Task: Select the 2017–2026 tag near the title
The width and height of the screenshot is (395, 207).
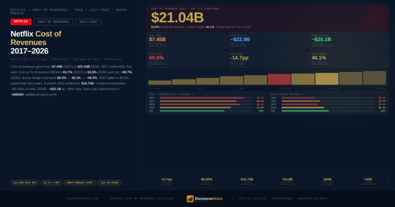Action: pyautogui.click(x=88, y=22)
